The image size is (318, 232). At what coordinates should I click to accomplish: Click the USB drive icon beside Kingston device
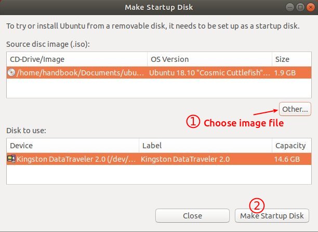pos(11,159)
